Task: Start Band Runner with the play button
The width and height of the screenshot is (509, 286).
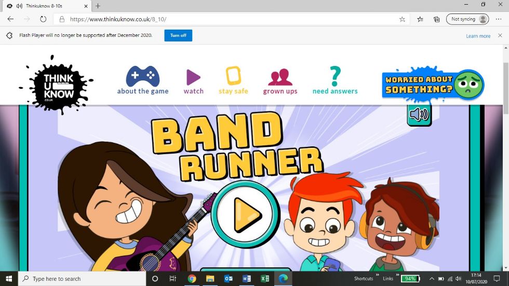Action: (x=245, y=214)
